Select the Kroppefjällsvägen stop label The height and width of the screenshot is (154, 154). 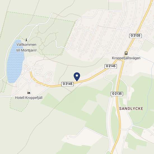click(126, 58)
